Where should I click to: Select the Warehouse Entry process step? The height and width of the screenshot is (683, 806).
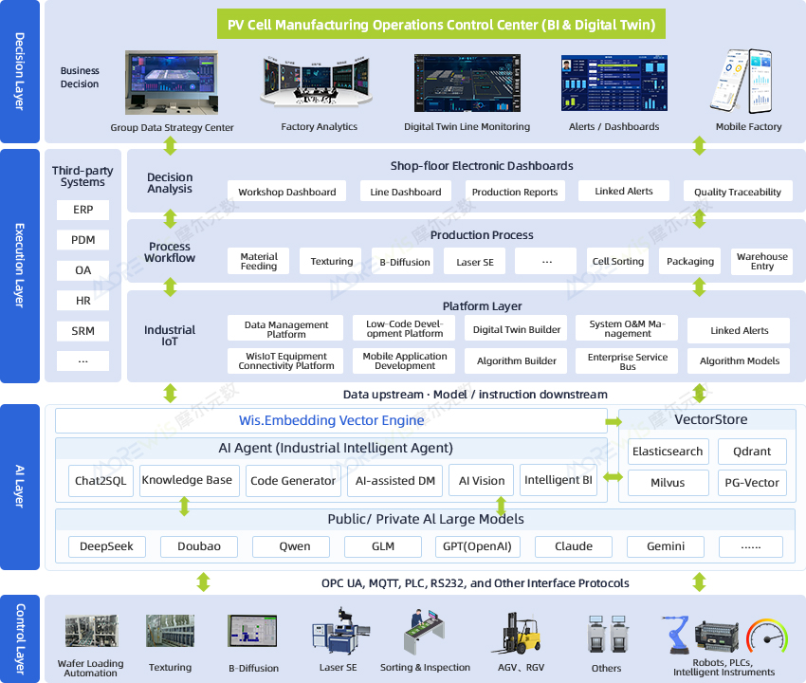coord(761,261)
